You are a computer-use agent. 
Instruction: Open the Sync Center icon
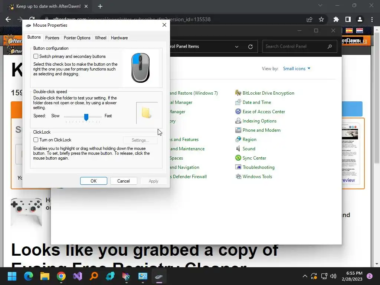pyautogui.click(x=238, y=158)
